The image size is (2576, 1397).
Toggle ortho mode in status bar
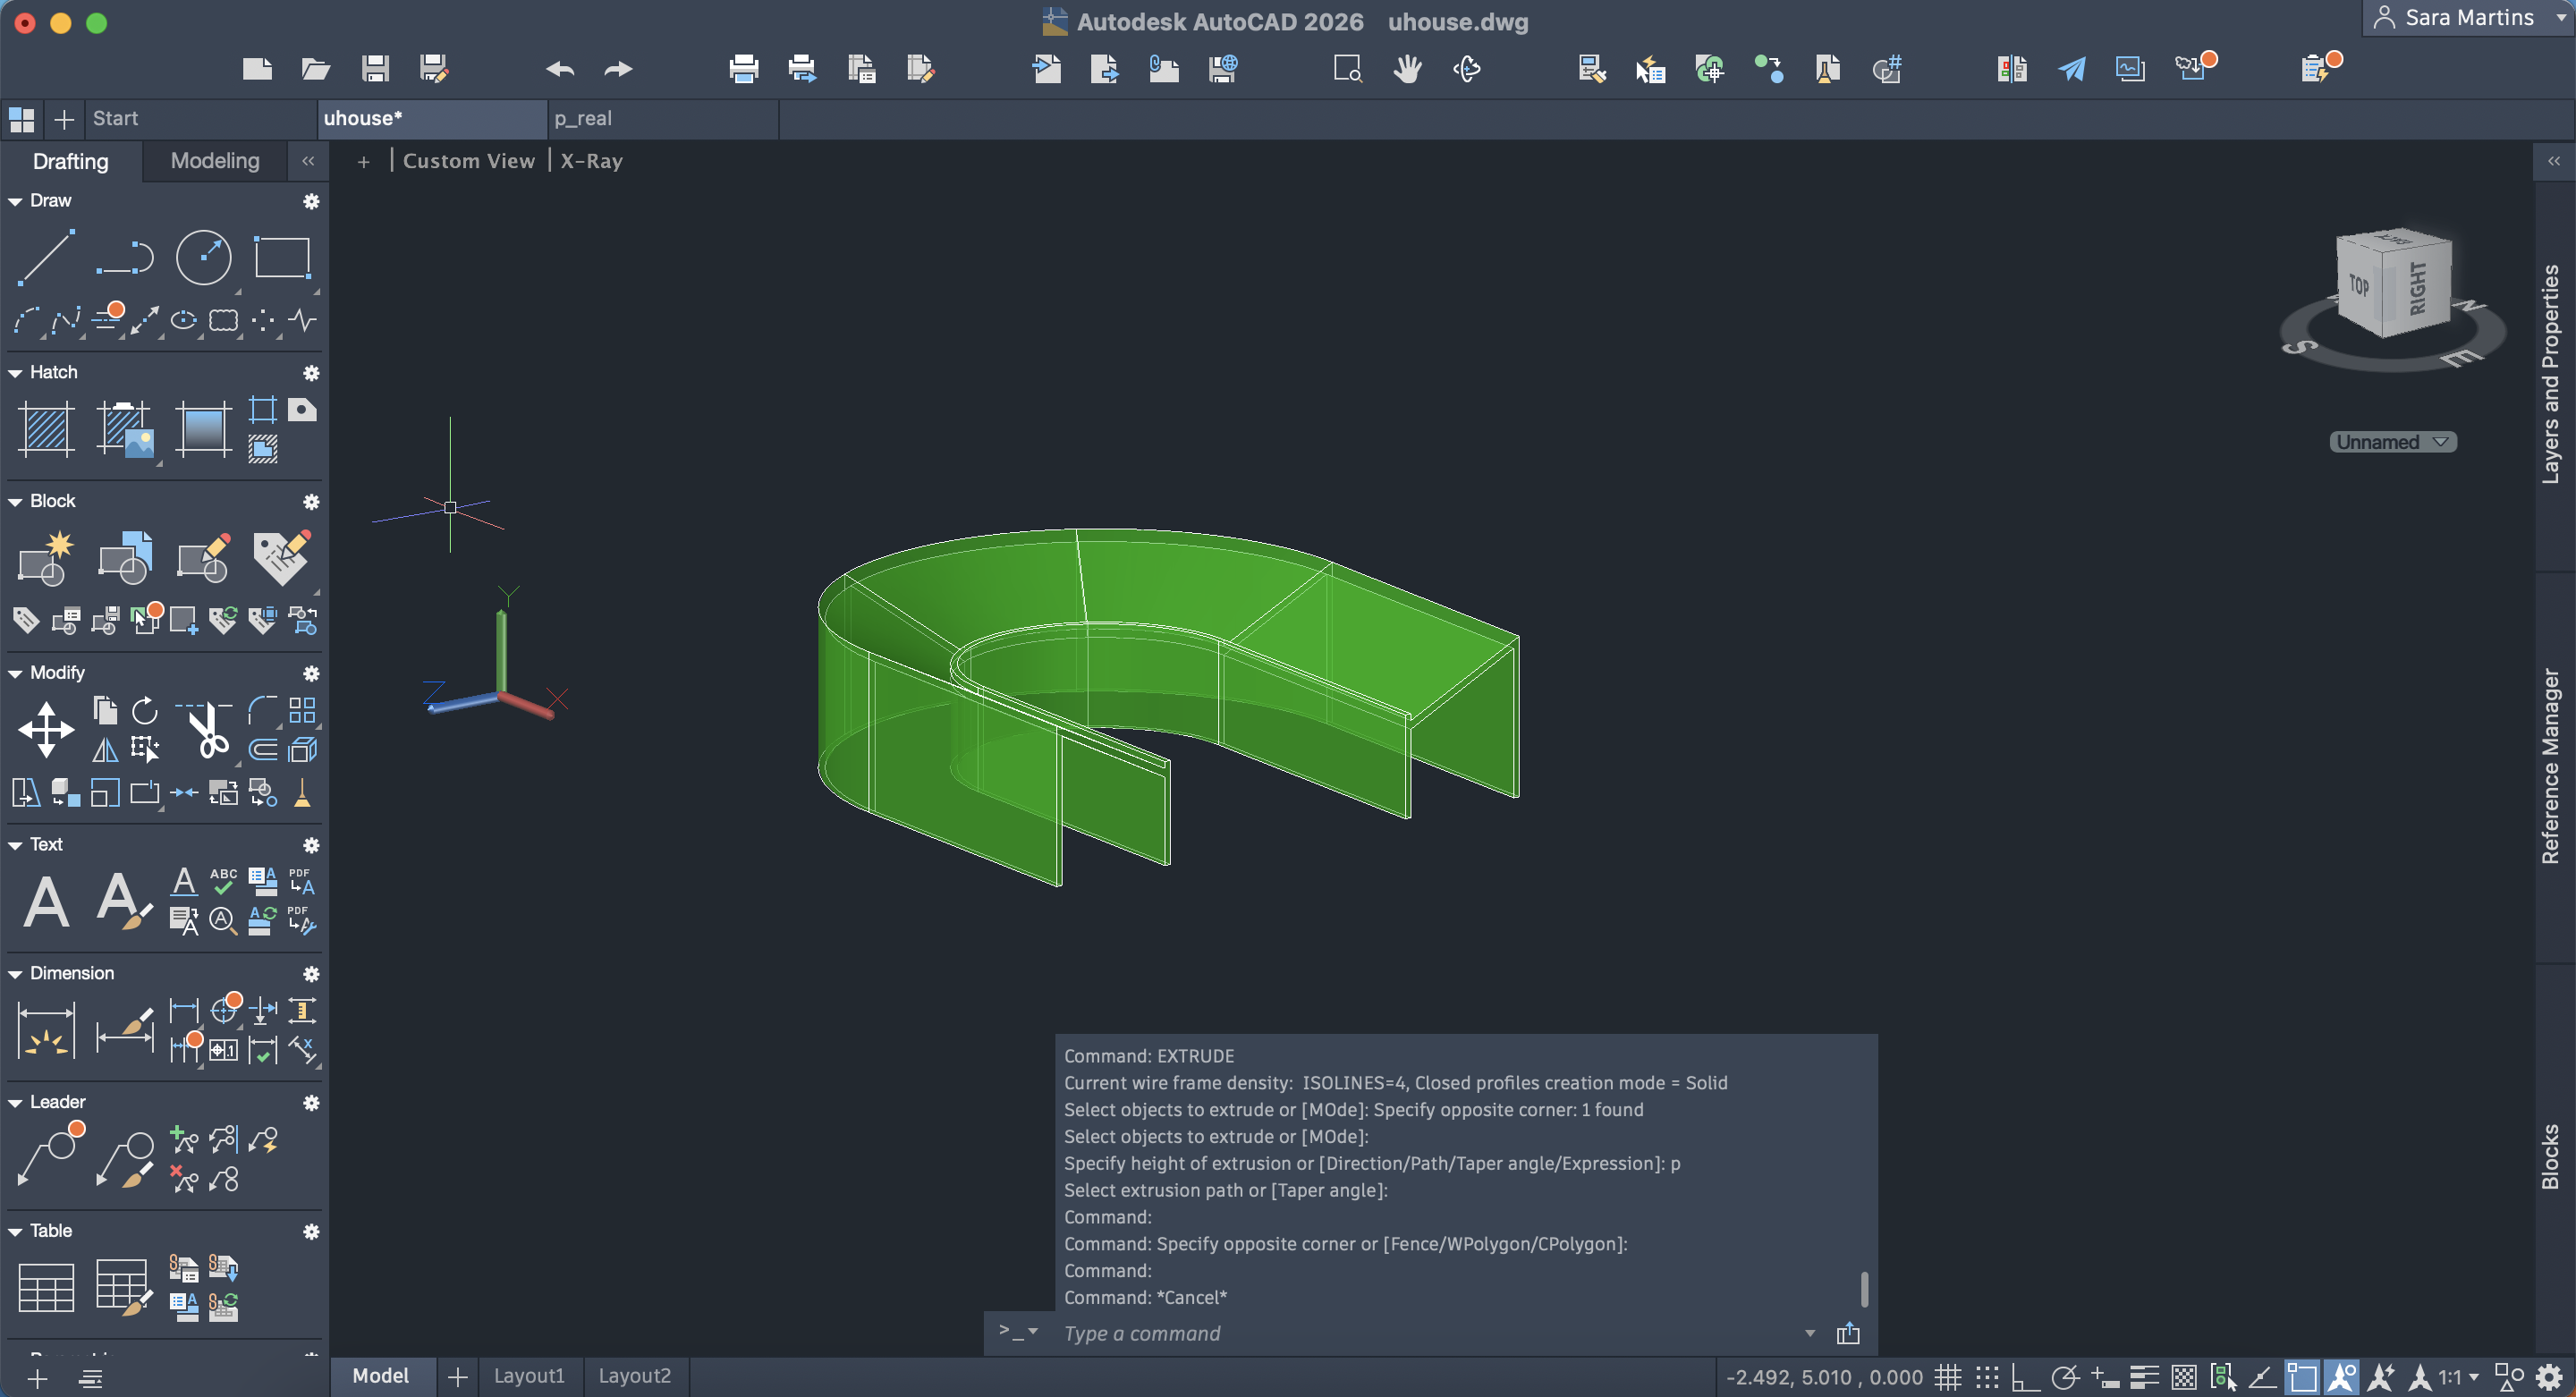[2026, 1377]
